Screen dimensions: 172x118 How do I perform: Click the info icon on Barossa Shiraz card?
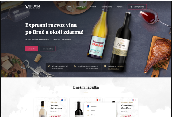[65, 100]
